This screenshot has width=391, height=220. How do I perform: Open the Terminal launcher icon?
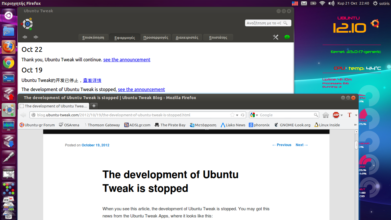[x=9, y=78]
